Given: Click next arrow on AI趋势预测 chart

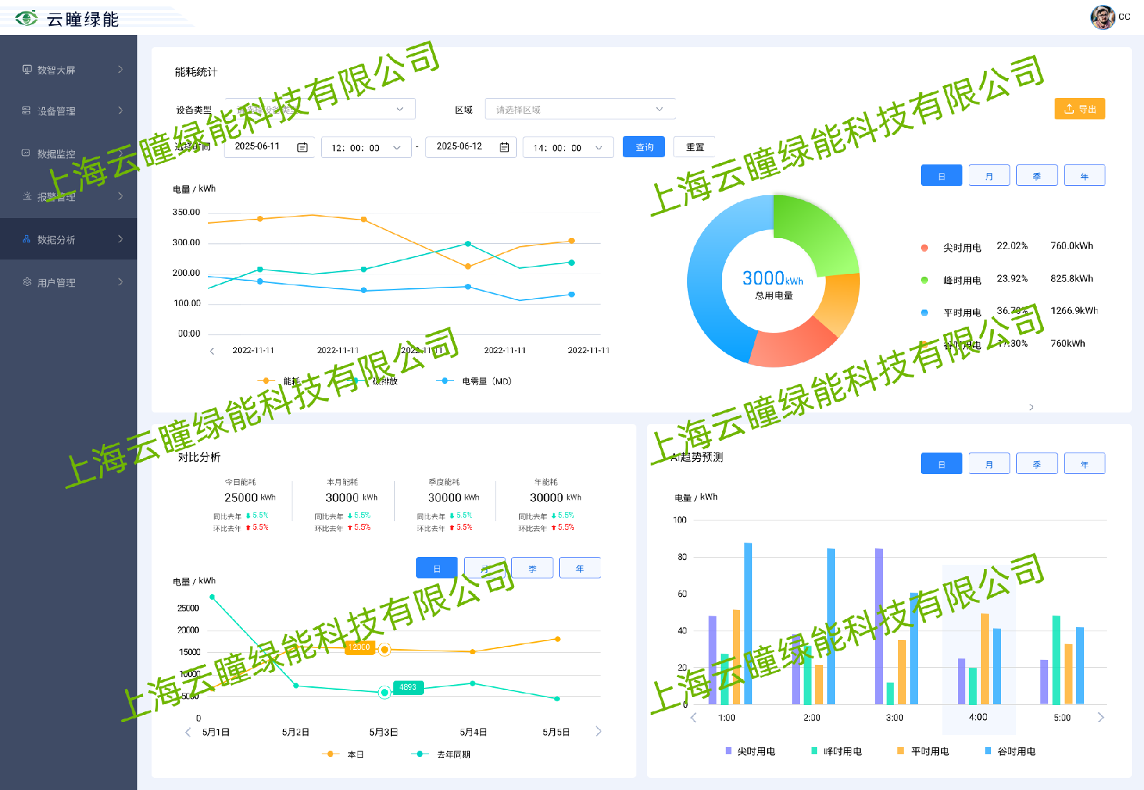Looking at the screenshot, I should pyautogui.click(x=1100, y=717).
